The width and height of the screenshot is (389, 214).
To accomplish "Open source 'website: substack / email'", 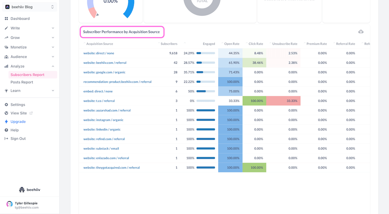I will coord(101,149).
